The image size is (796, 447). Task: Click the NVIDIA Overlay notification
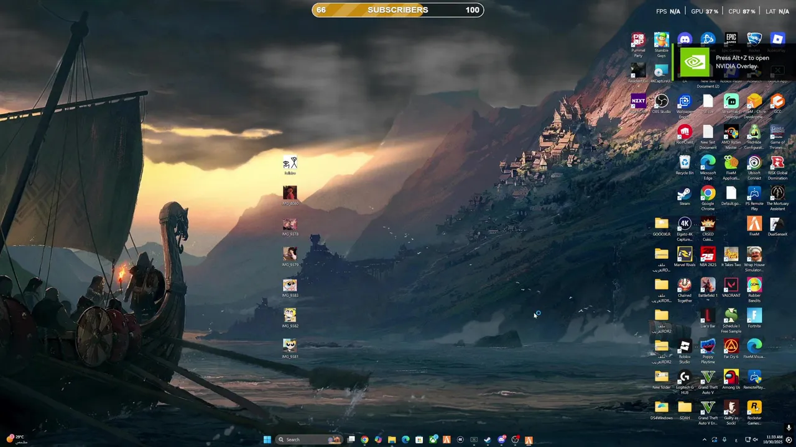[734, 62]
